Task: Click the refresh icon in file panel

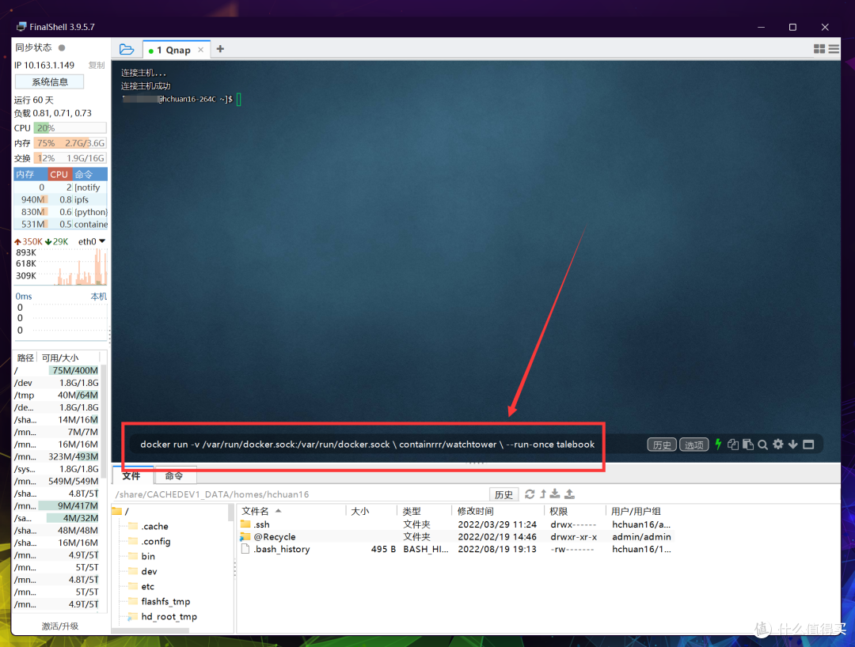Action: coord(530,494)
